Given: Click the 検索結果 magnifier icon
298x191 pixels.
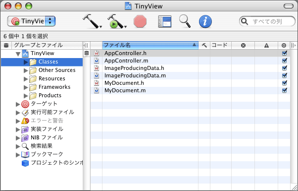Looking at the screenshot, I should pos(25,146).
